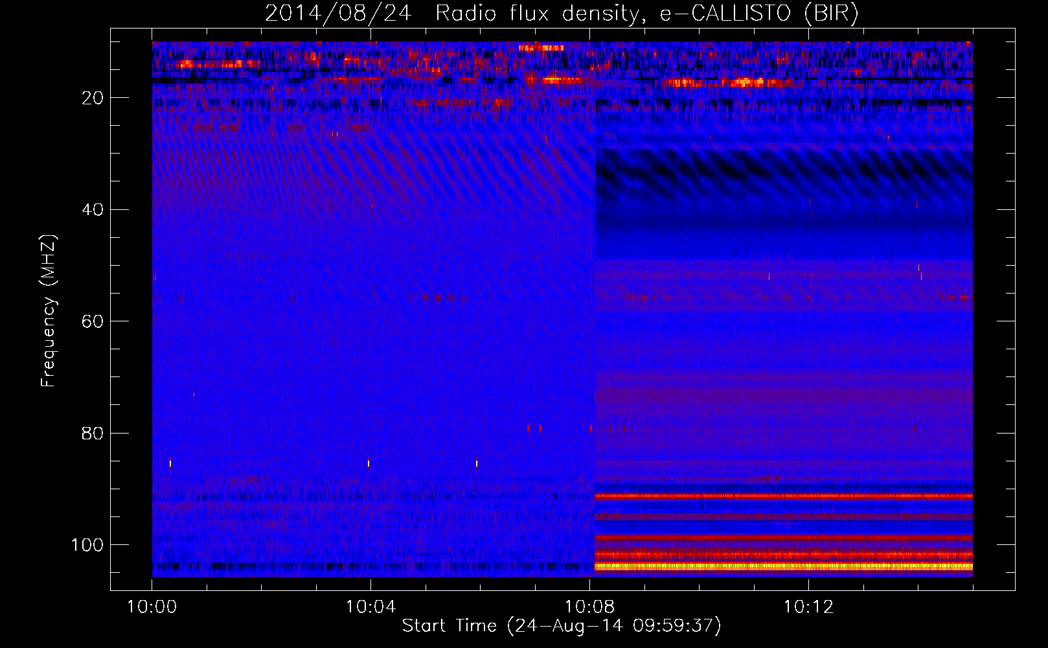Screen dimensions: 1048x648
Task: Click the "60" frequency tick label
Action: click(93, 321)
